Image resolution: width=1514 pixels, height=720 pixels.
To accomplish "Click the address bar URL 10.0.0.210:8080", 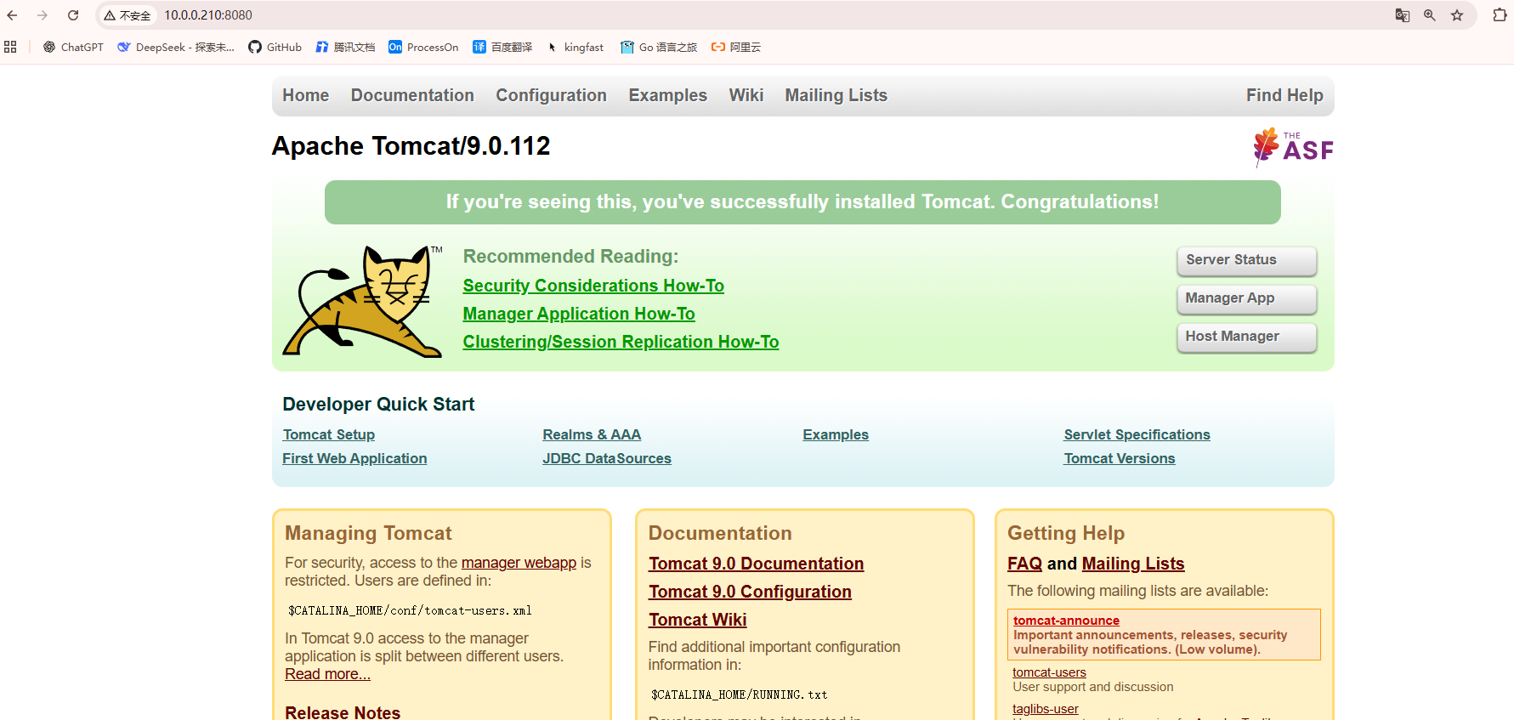I will coord(208,15).
